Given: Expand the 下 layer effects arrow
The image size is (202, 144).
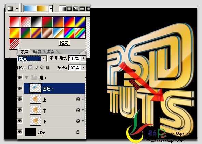Looking at the screenshot, I should coord(83,121).
